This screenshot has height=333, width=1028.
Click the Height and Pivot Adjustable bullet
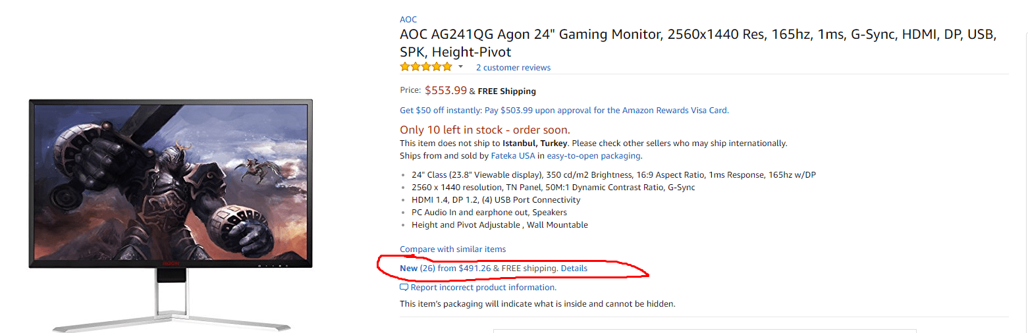pos(499,225)
